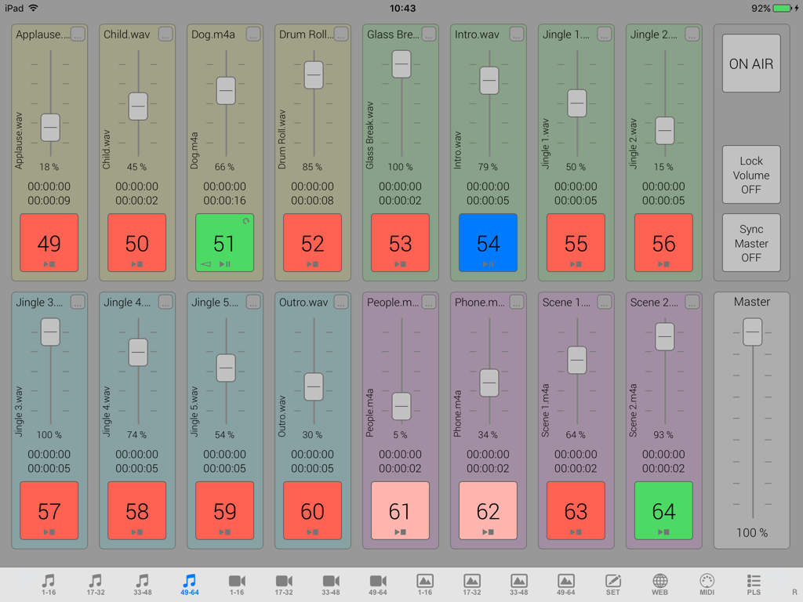Open options for People.m4a track
Screen dimensions: 803x602
pos(429,302)
